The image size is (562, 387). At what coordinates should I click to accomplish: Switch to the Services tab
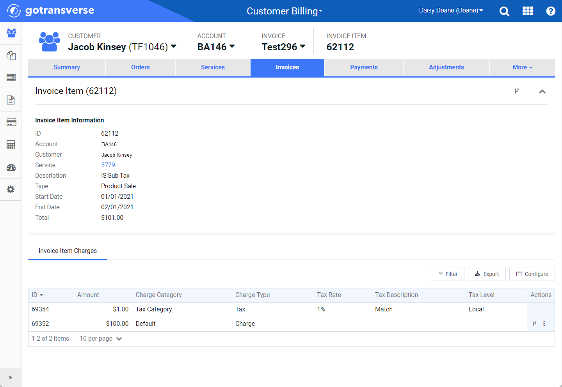click(x=213, y=67)
